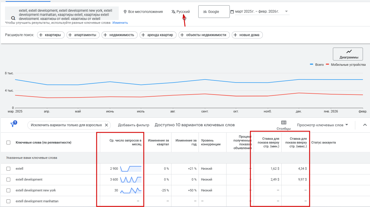
Task: Click the blue Всего legend marker
Action: pos(311,65)
